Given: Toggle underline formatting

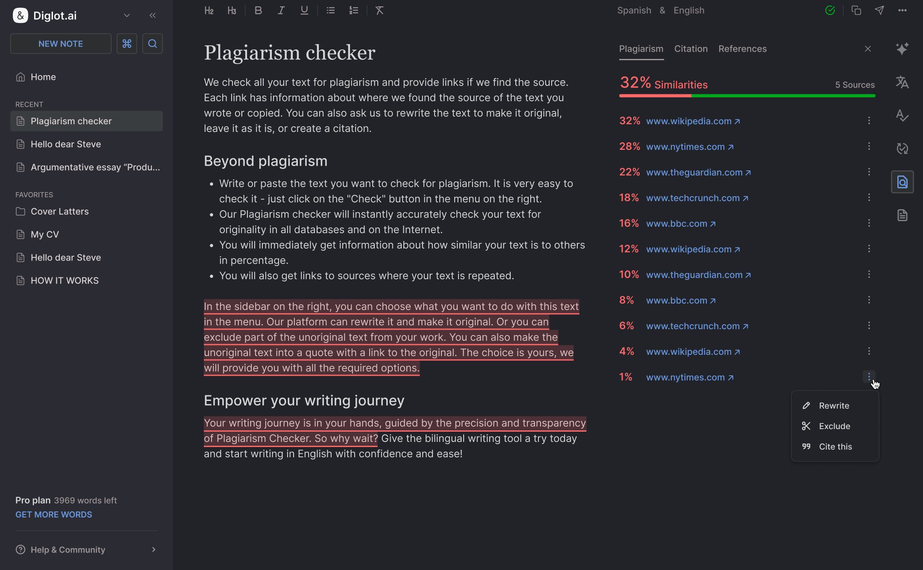Looking at the screenshot, I should [304, 10].
